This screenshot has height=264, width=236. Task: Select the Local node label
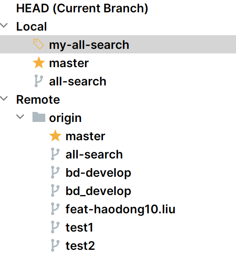pos(32,26)
